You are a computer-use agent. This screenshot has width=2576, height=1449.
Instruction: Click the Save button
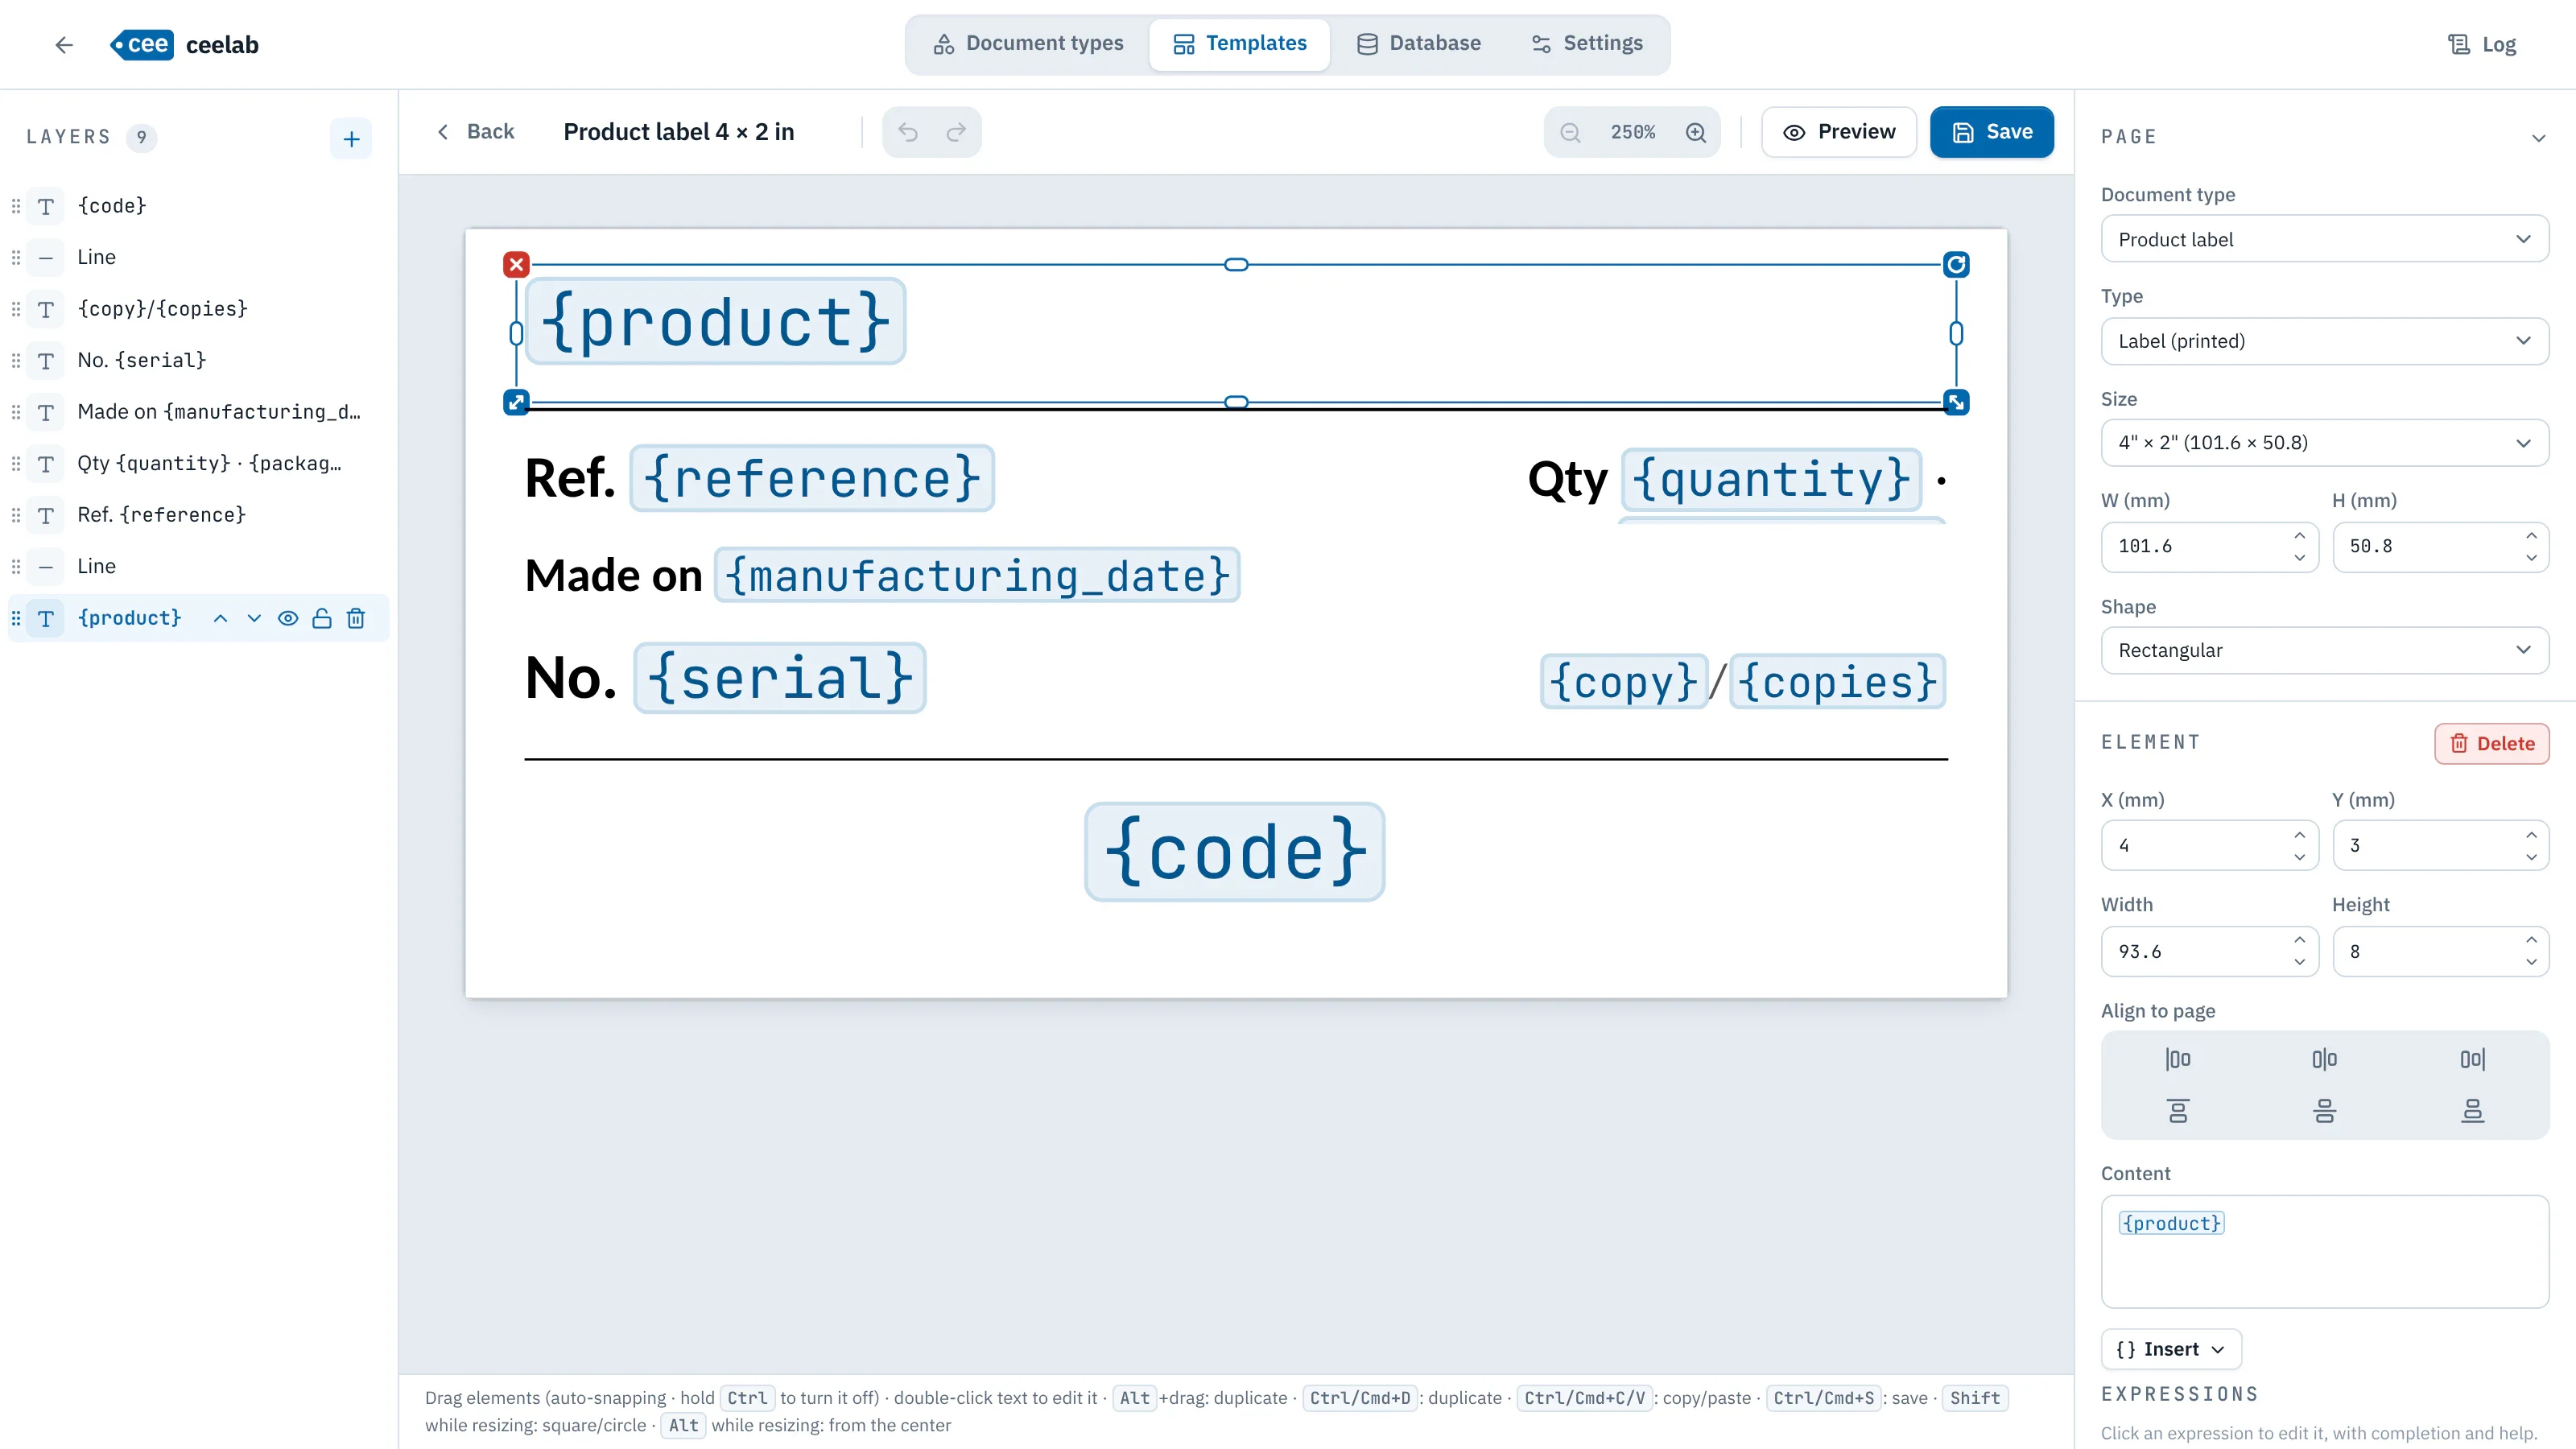(x=1992, y=132)
